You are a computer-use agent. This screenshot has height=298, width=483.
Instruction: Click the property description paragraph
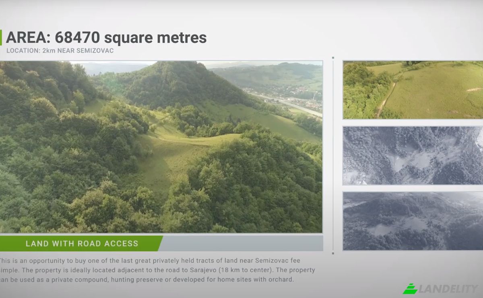[x=157, y=270]
